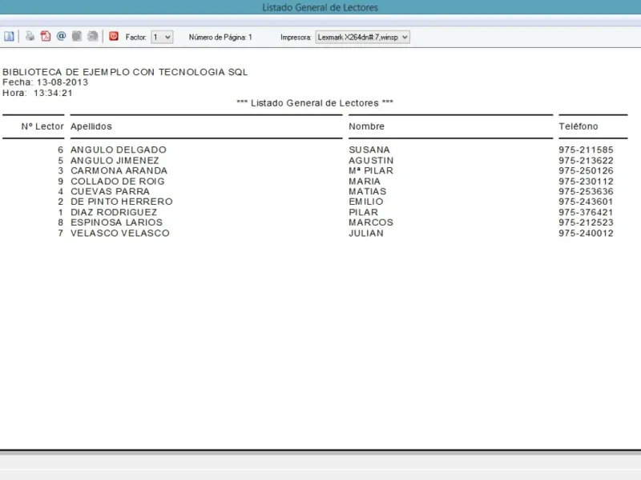This screenshot has width=641, height=480.
Task: Click phone number 975-376421
Action: pos(587,212)
